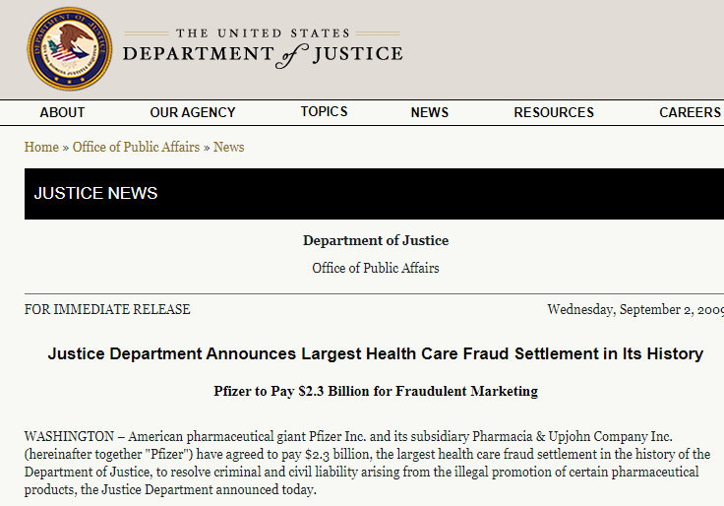Open the RESOURCES navigation item
Viewport: 724px width, 506px height.
tap(554, 112)
